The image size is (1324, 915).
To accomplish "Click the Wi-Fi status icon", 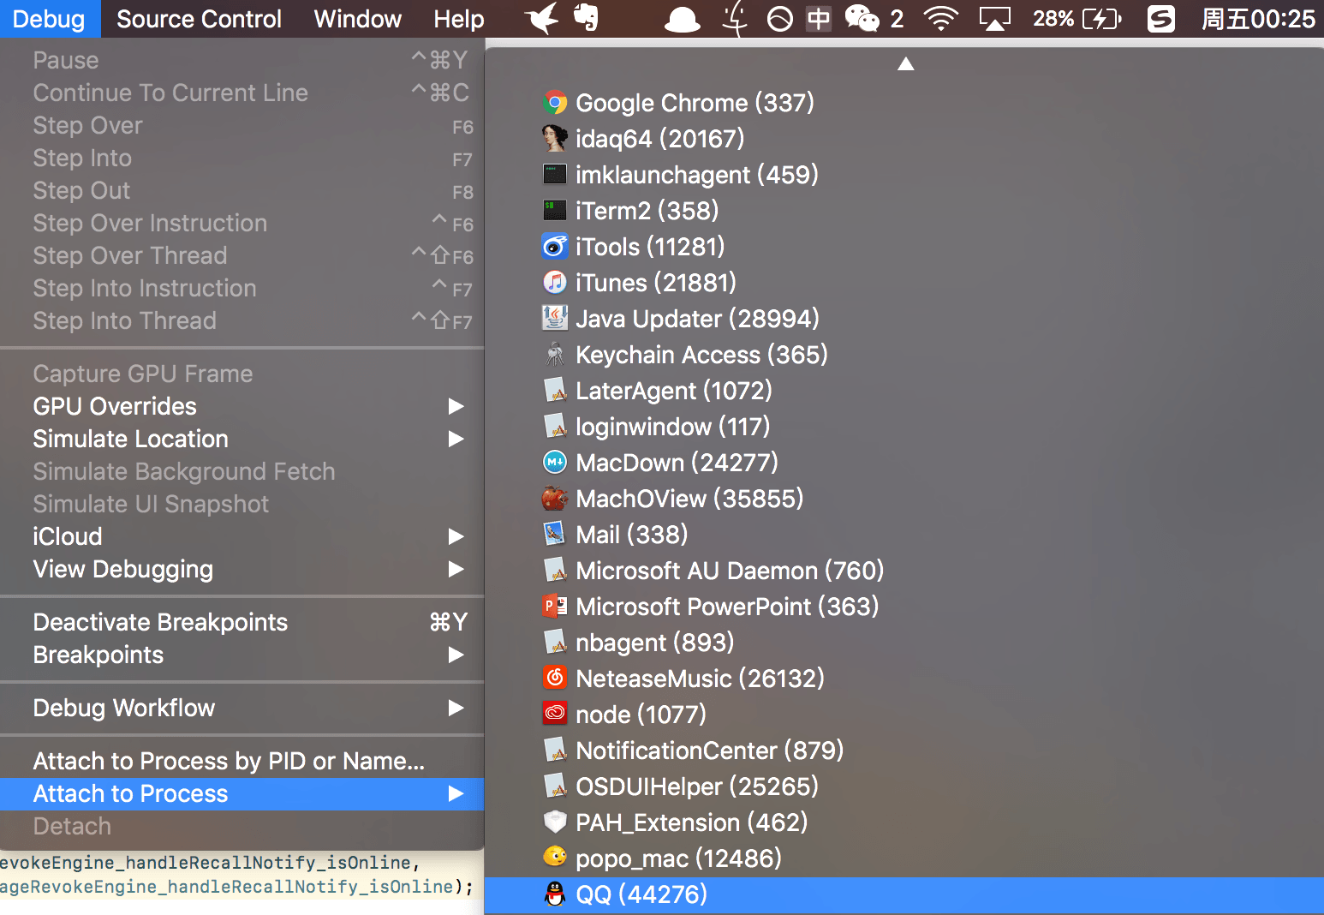I will (x=941, y=19).
